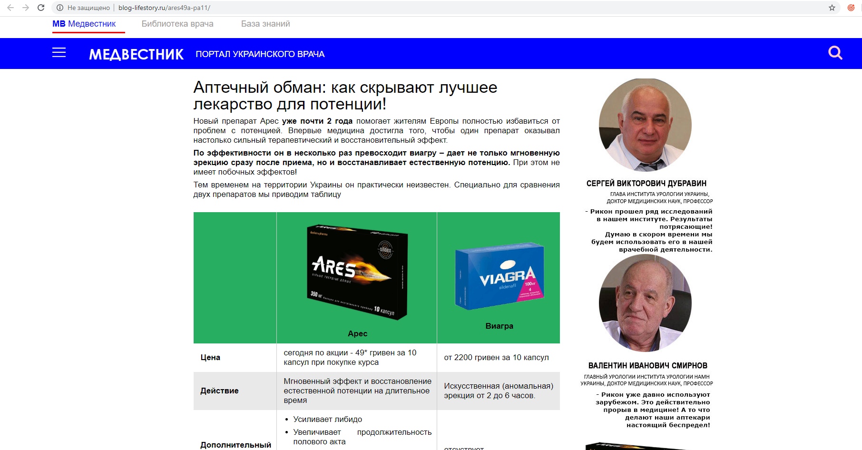The image size is (862, 450).
Task: Click the Ares price cell 49 гривен
Action: 357,358
